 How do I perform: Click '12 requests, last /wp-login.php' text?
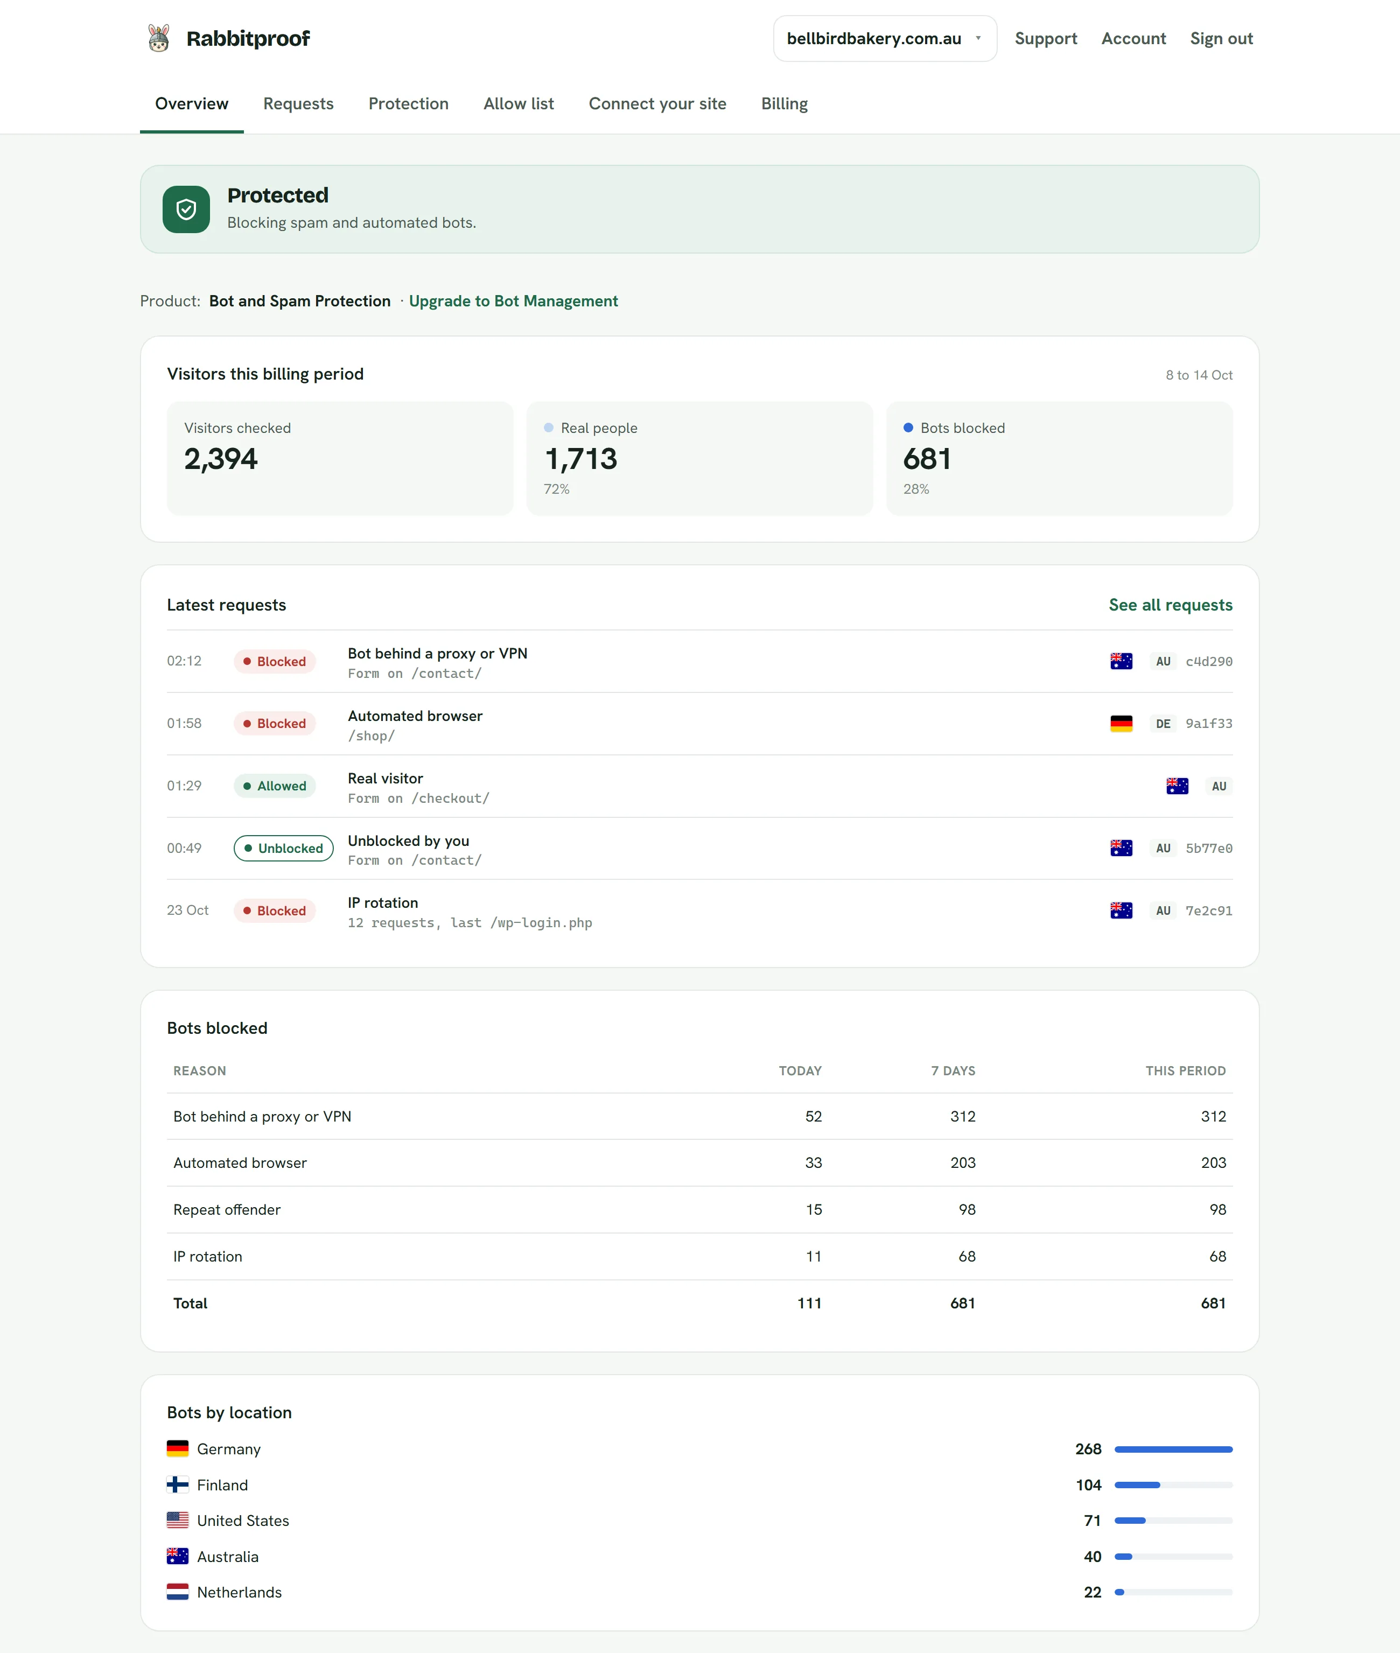470,923
